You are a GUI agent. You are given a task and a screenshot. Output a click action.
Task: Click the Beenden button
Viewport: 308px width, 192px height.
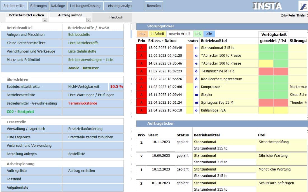154,6
